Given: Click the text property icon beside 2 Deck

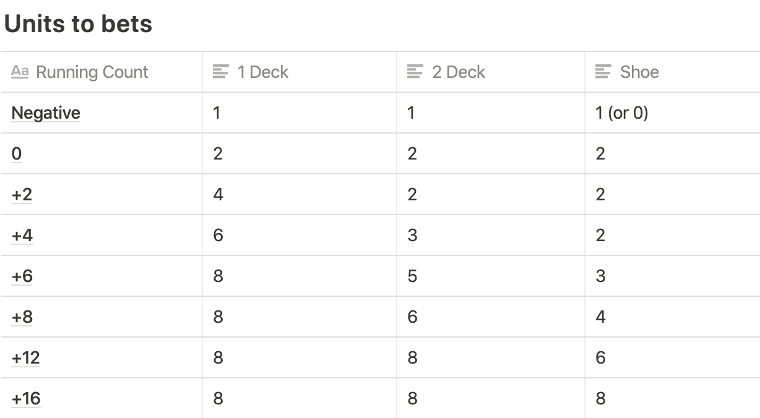Looking at the screenshot, I should [415, 72].
